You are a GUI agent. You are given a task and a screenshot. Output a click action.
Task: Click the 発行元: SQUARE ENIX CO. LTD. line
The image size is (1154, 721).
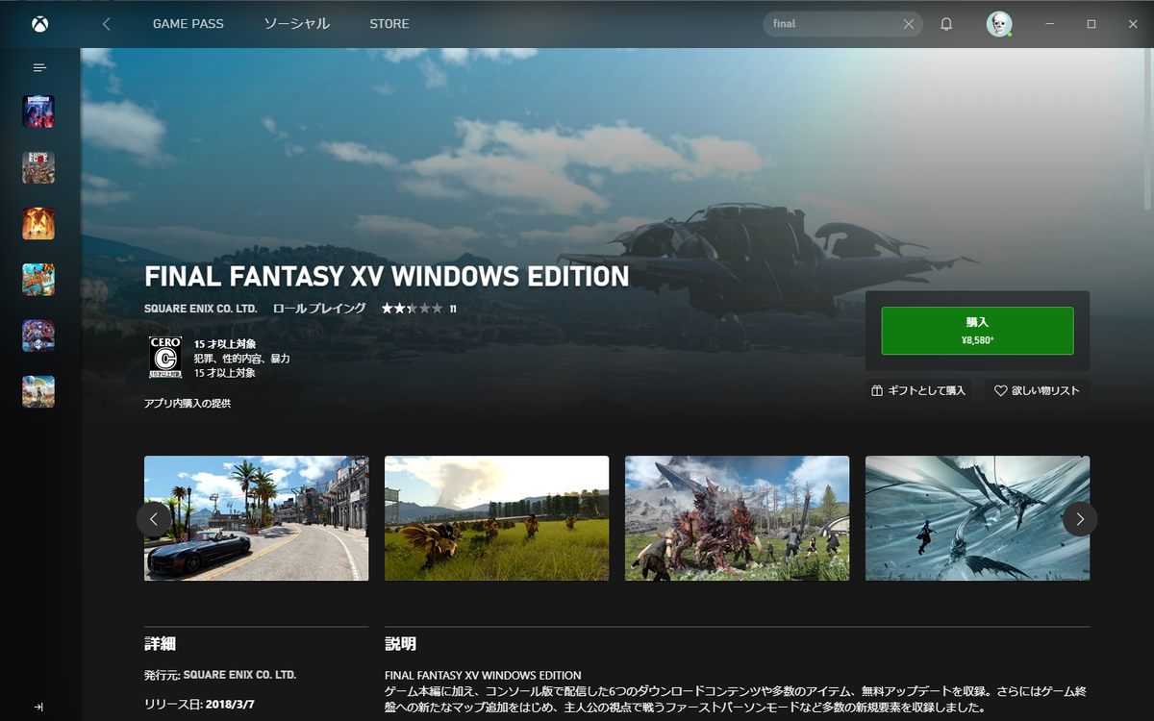[220, 675]
